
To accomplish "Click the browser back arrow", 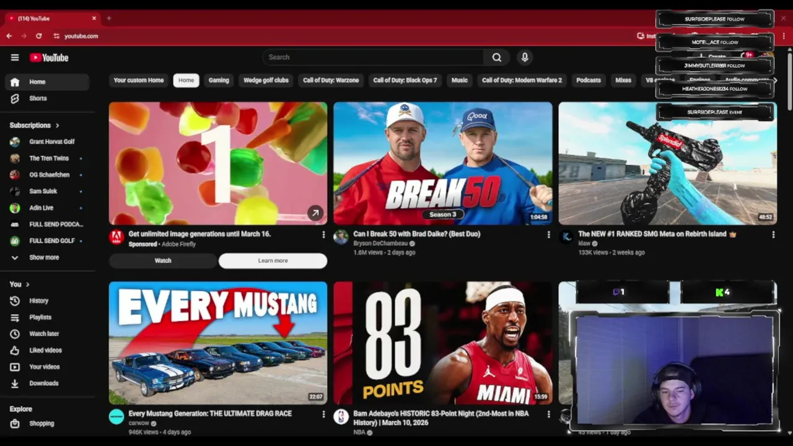I will click(x=9, y=36).
